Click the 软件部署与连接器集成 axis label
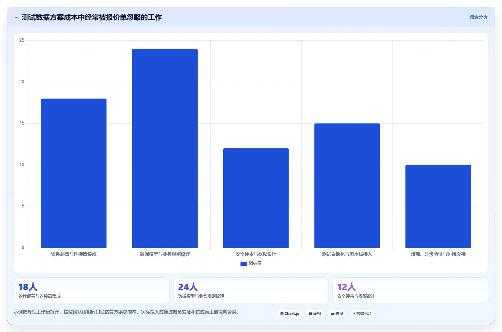 [74, 254]
